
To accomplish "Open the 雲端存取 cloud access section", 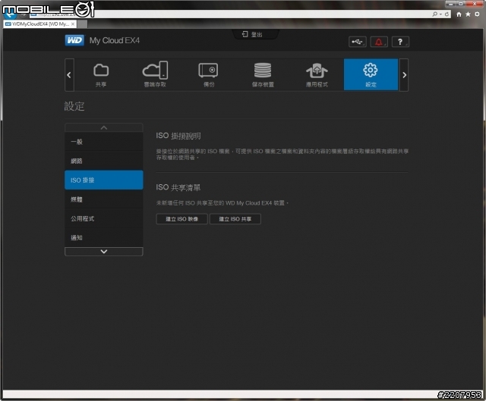I will [x=155, y=75].
